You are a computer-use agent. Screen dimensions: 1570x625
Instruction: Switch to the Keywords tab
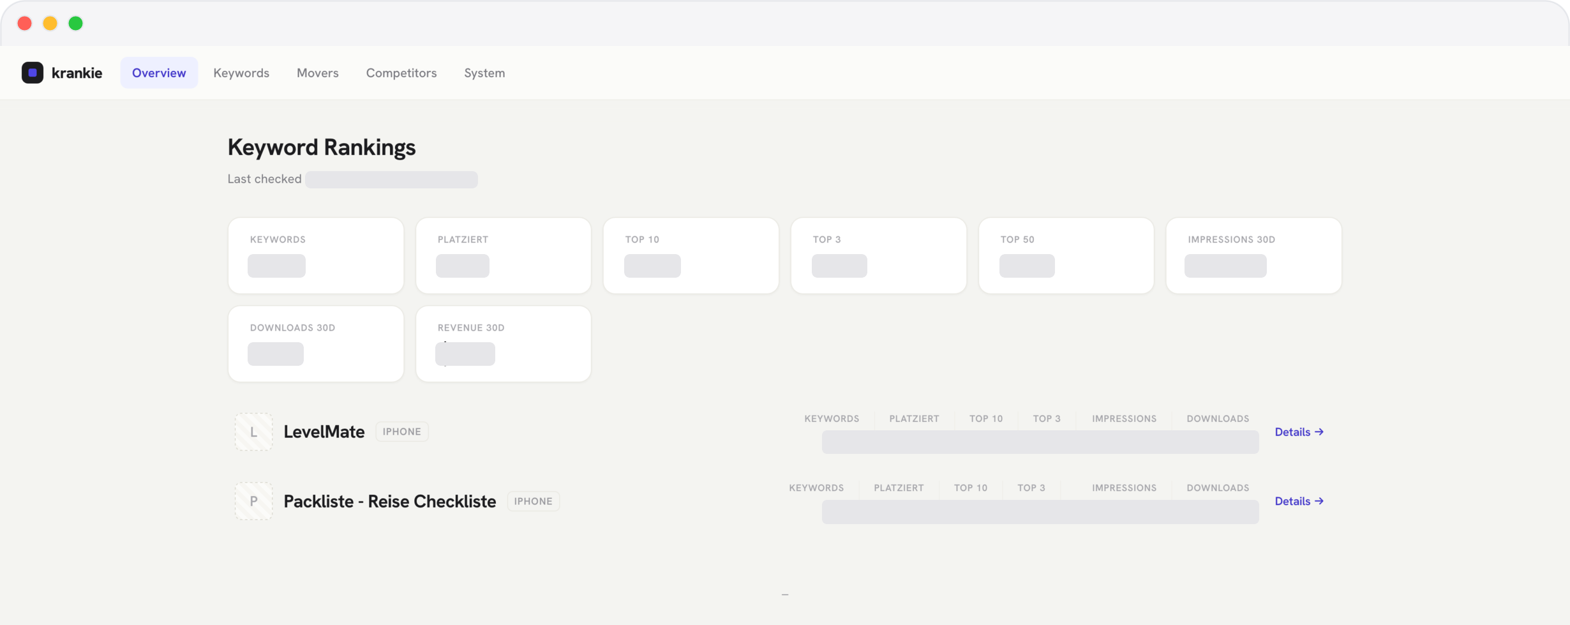(241, 73)
